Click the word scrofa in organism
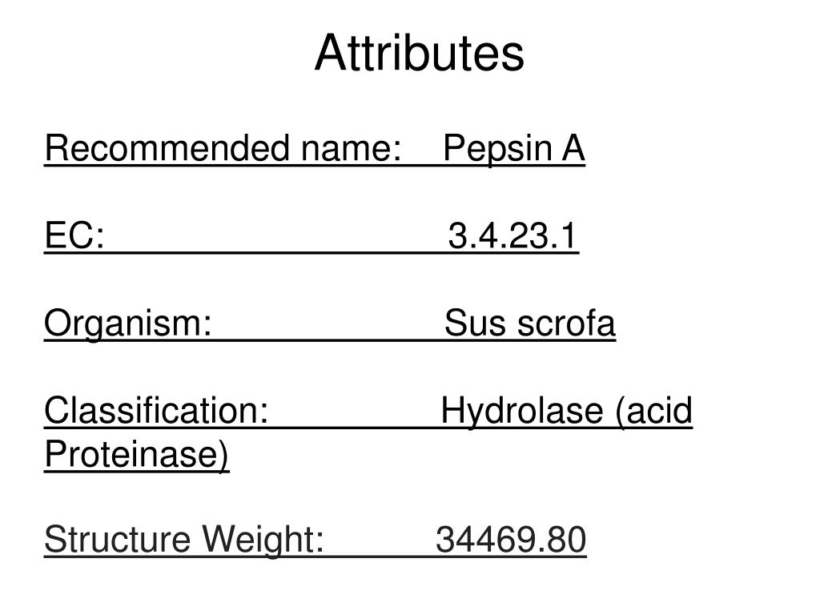Screen dimensions: 820x615 click(x=566, y=324)
